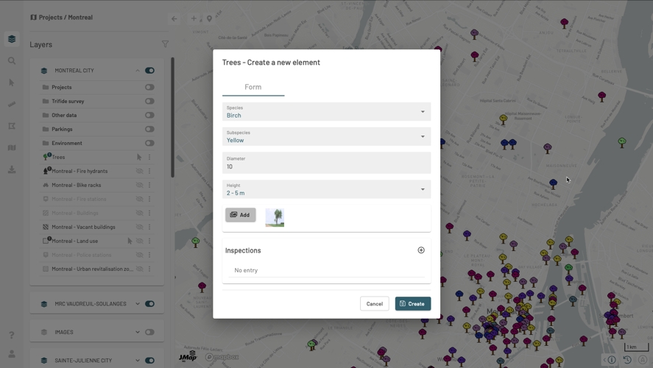Show the Montreal - Fire hydrants layer
653x368 pixels.
click(x=139, y=171)
